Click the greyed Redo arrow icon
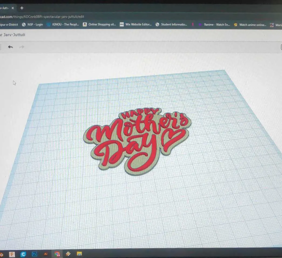282x258 pixels. click(x=22, y=47)
